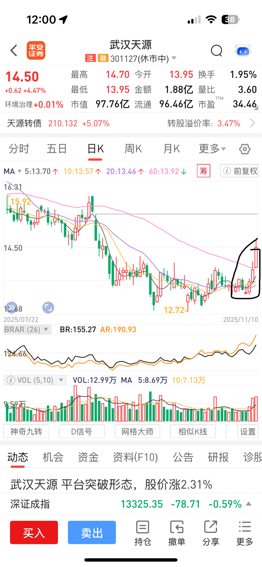262x567 pixels.
Task: Tap the 60:13.92 MA60 value
Action: point(168,171)
